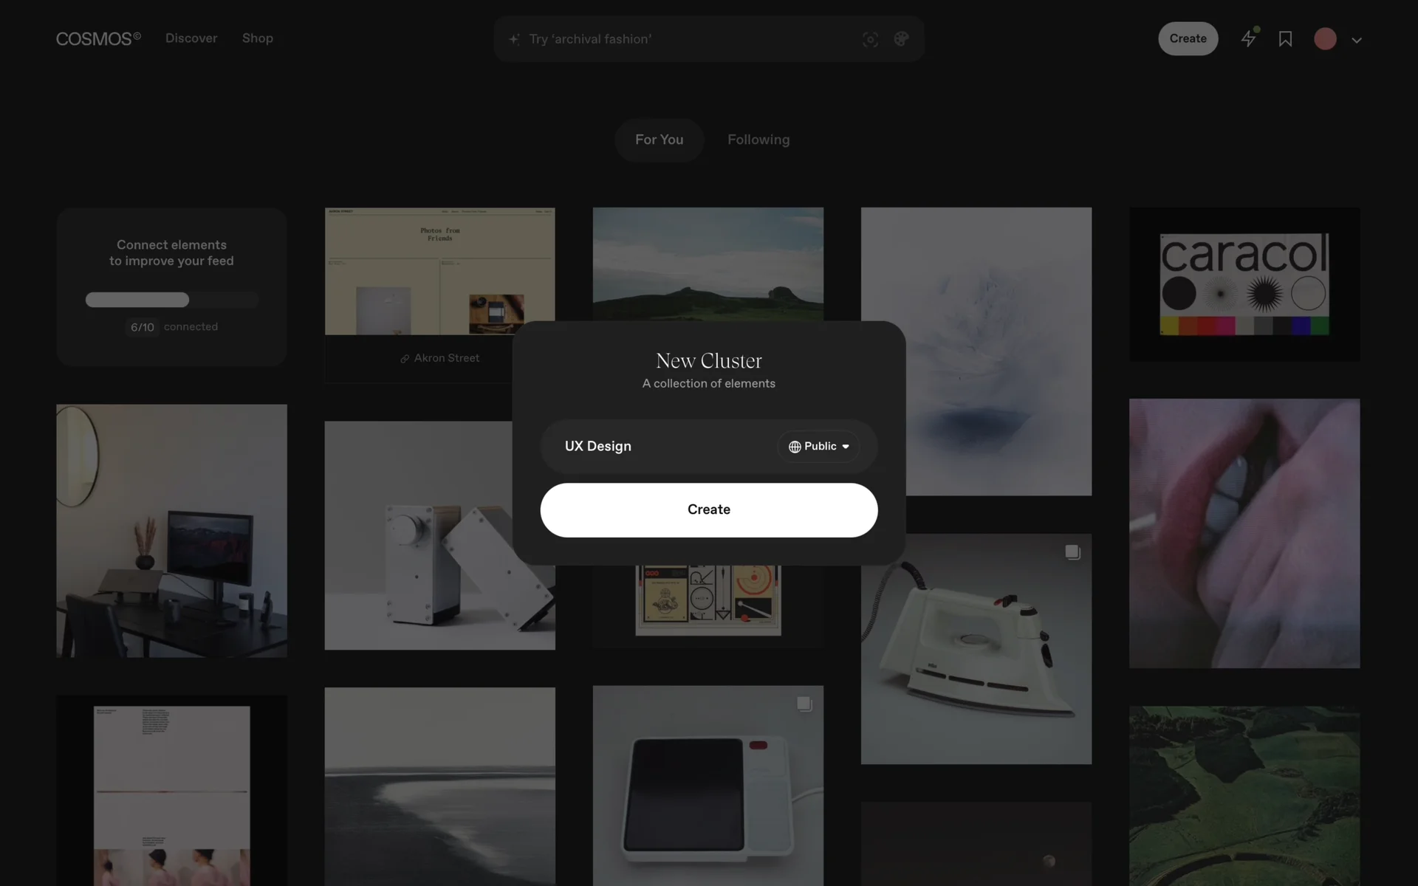
Task: Open the Shop menu item
Action: pos(257,38)
